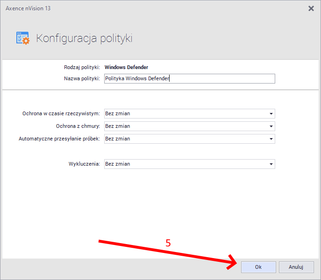Click the Ochrona w czasie rzeczywistym label
This screenshot has height=280, width=321.
click(61, 113)
